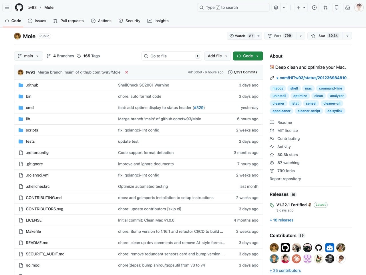
Task: Open the green Code dropdown
Action: tap(248, 56)
